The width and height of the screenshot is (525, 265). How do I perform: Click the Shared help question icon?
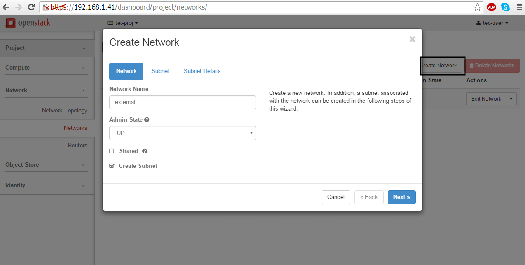tap(144, 151)
